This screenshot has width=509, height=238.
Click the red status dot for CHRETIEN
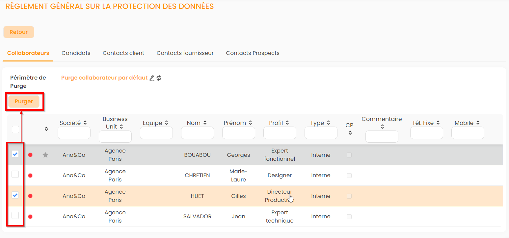click(30, 176)
